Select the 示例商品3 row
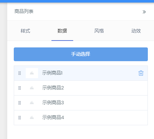Screen dimensions: 154x139 (81, 103)
